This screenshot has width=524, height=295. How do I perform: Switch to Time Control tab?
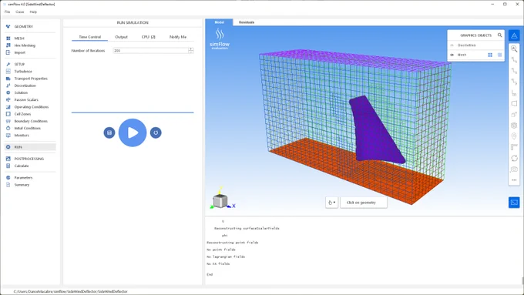click(89, 37)
